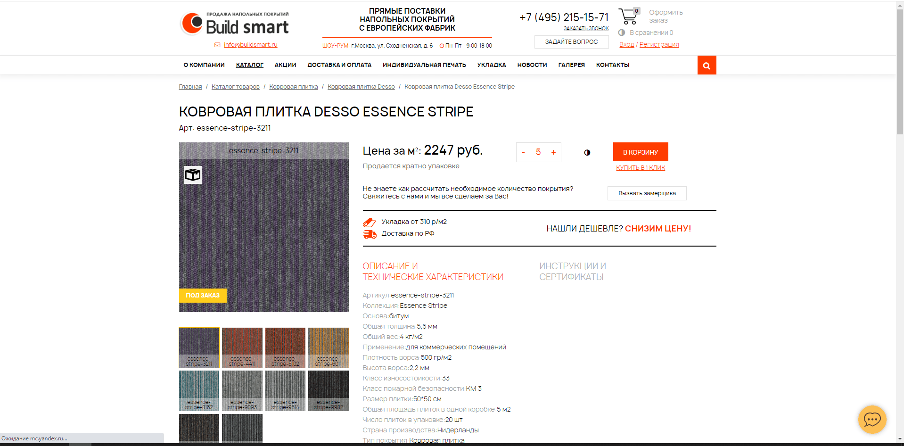Open the ДОСТАВКА И ОПЛАТА menu item
Image resolution: width=904 pixels, height=446 pixels.
[339, 65]
